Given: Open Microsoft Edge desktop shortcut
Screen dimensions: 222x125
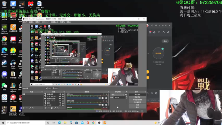Looking at the screenshot, I should [x=4, y=52].
